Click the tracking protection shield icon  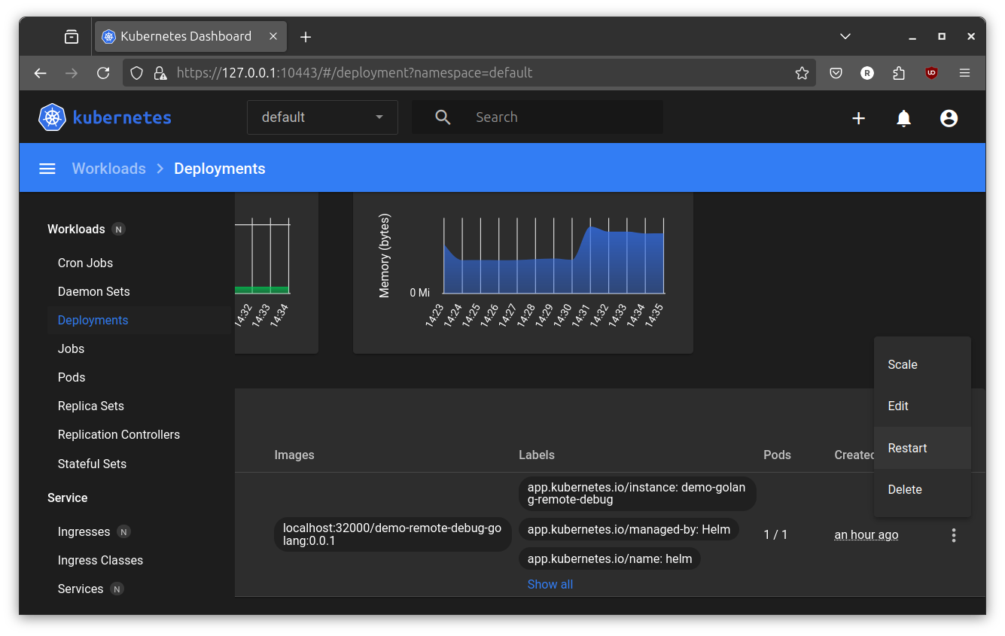(x=136, y=73)
